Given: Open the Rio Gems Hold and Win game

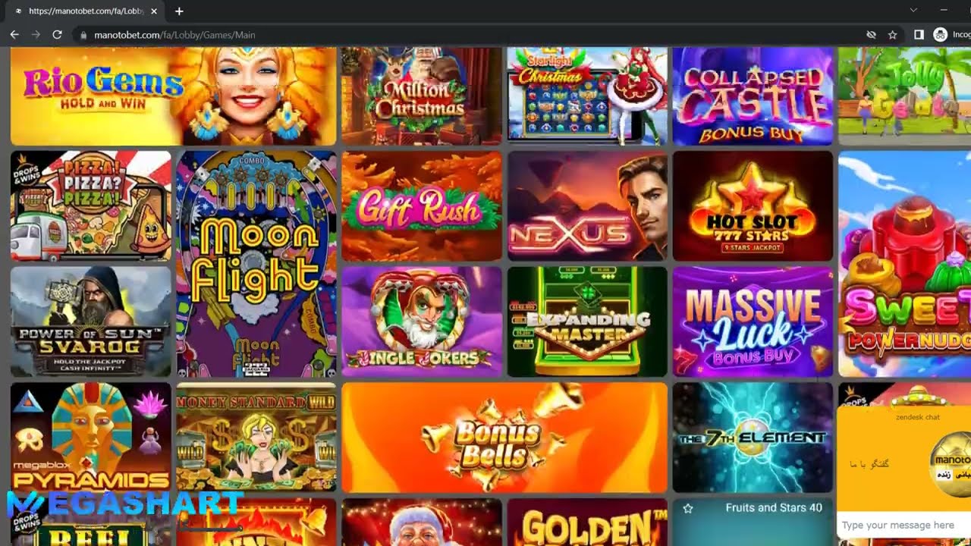Looking at the screenshot, I should [173, 96].
